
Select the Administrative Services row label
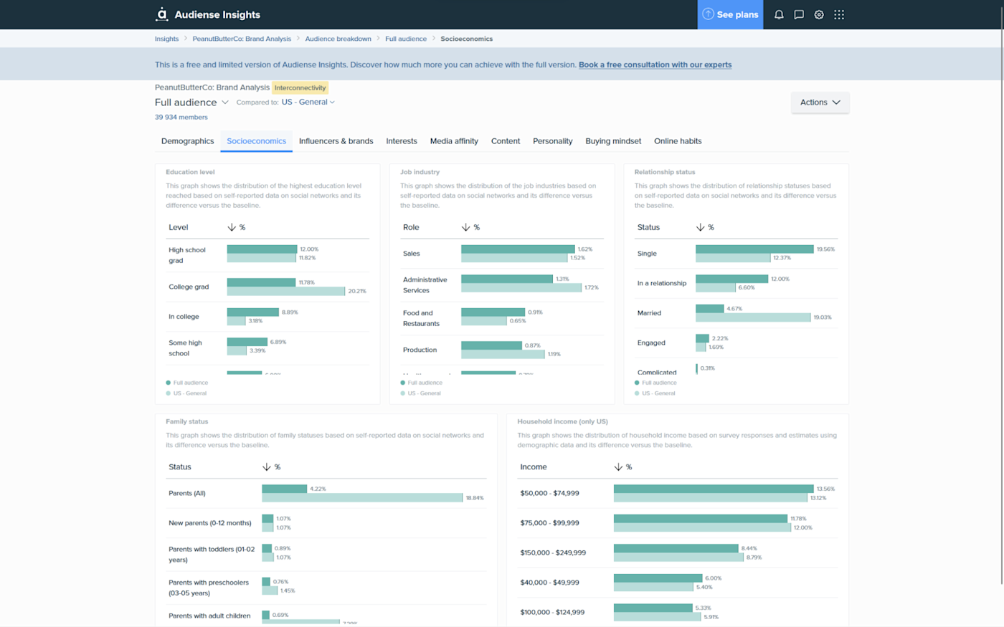tap(425, 285)
